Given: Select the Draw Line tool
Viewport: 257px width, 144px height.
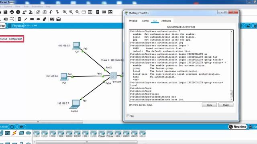Looking at the screenshot, I should pos(26,19).
